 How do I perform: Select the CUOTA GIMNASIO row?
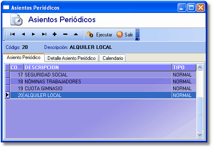coord(101,89)
